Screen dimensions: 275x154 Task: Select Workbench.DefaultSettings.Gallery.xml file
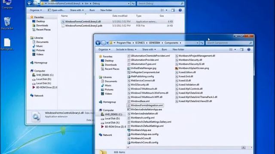coord(149,122)
